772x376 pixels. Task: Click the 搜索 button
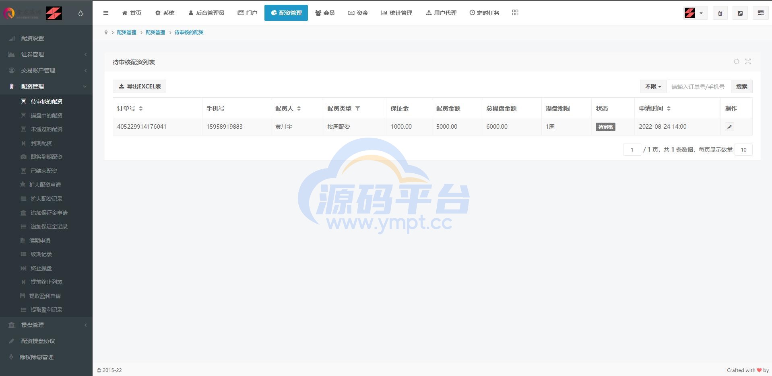(741, 86)
